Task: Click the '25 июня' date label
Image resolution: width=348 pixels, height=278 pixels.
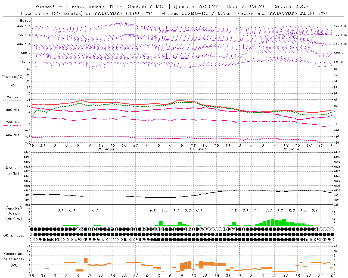Action: 291,149
